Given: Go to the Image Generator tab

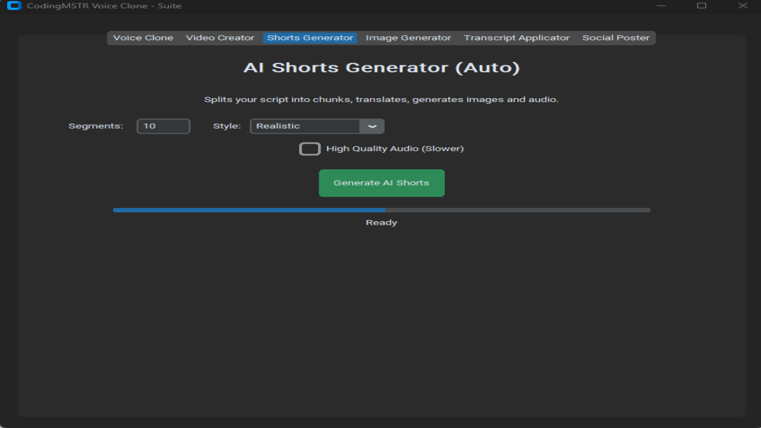Looking at the screenshot, I should point(408,38).
